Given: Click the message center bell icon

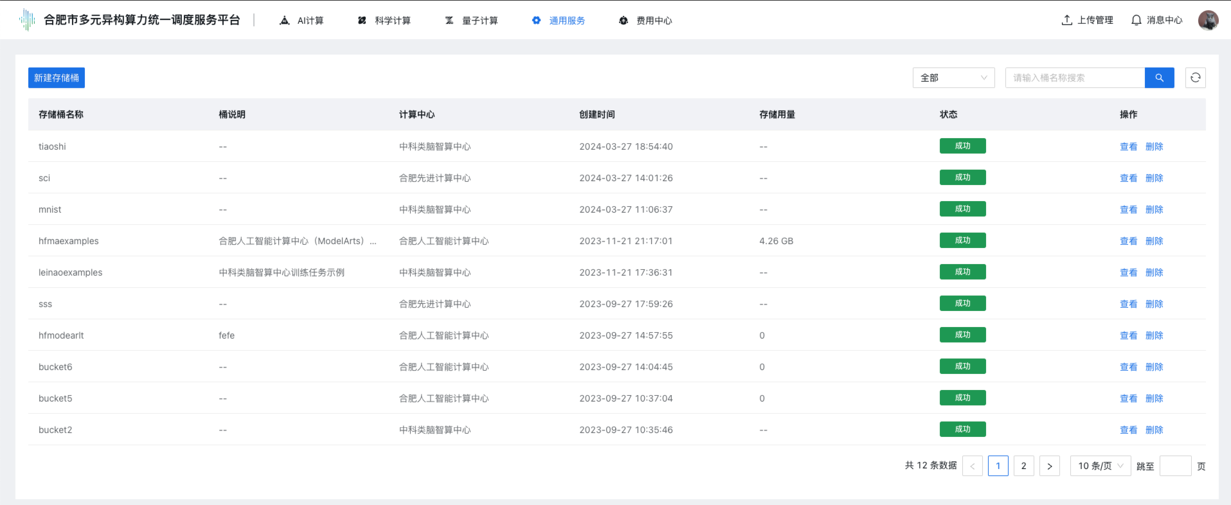Looking at the screenshot, I should click(1137, 21).
